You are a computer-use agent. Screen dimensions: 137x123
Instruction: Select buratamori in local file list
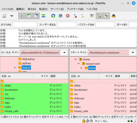point(34,90)
